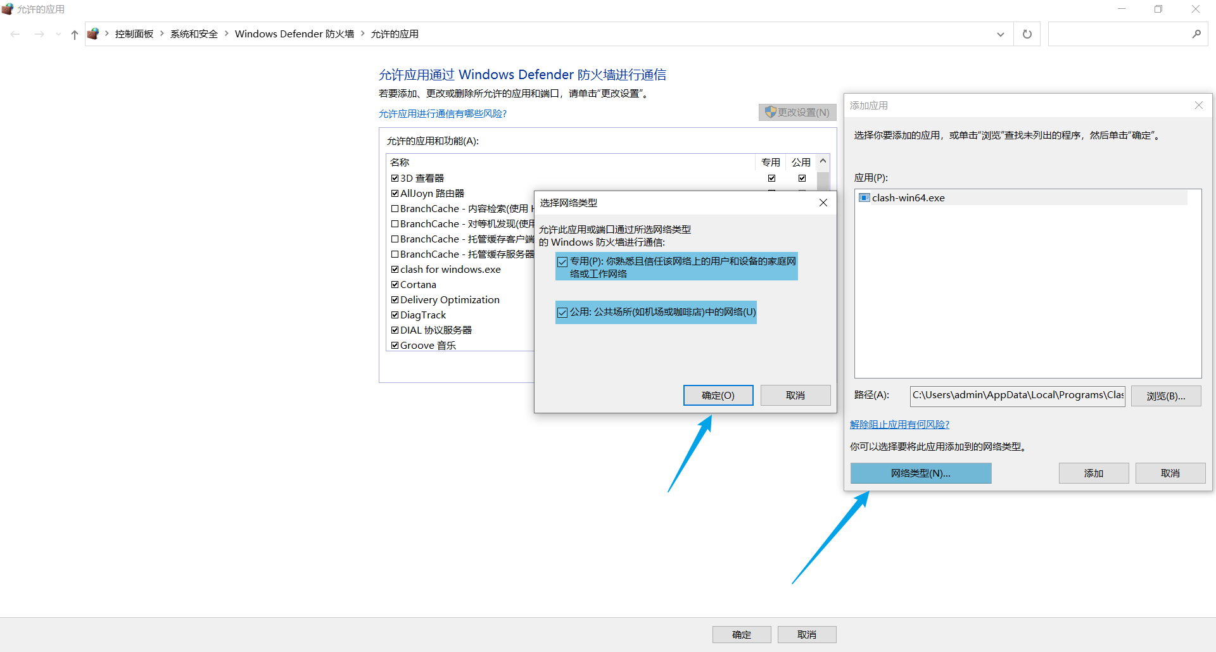Select clash-win64.exe in the app list
This screenshot has height=652, width=1216.
(1022, 198)
